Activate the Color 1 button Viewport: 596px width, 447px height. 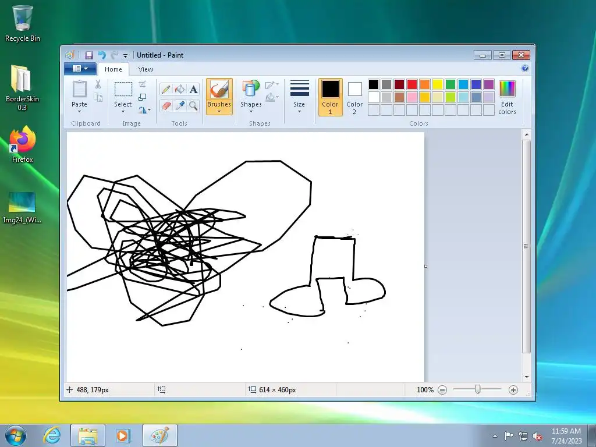[331, 97]
